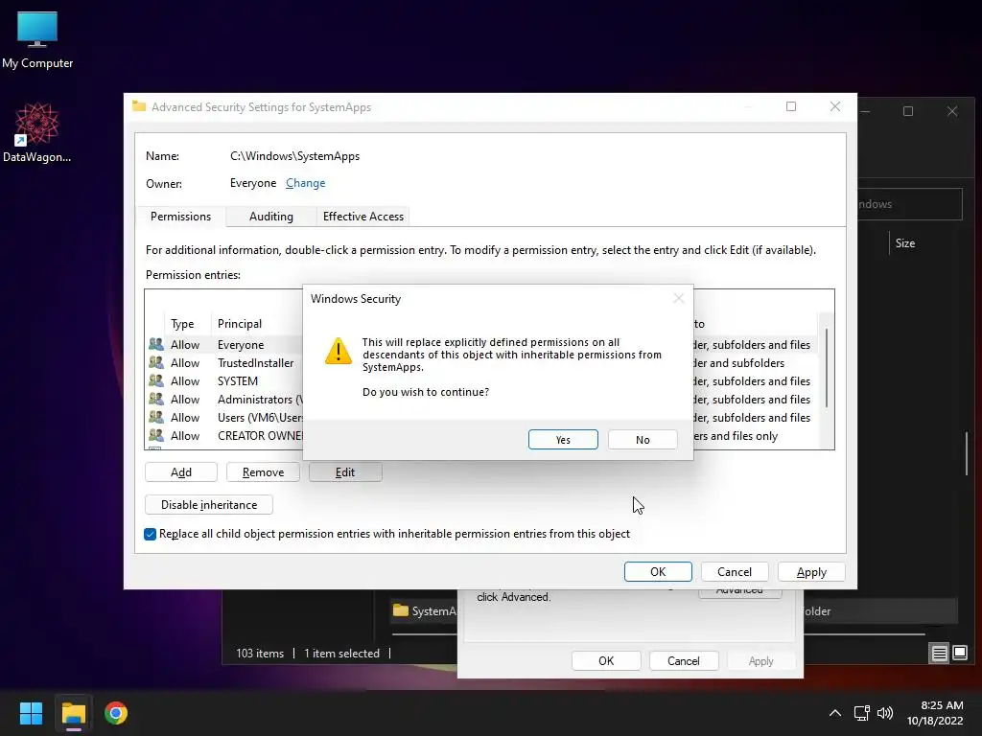Select the Everyone permission entry
This screenshot has height=736, width=982.
click(482, 345)
